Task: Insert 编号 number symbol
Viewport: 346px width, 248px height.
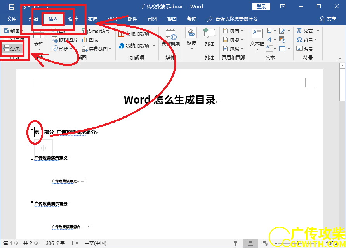Action: 304,49
